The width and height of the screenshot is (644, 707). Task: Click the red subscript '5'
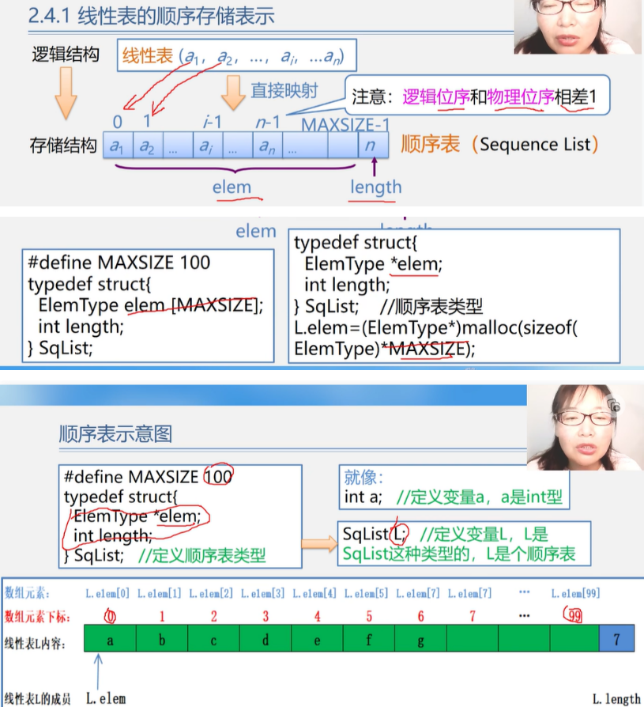pyautogui.click(x=369, y=616)
